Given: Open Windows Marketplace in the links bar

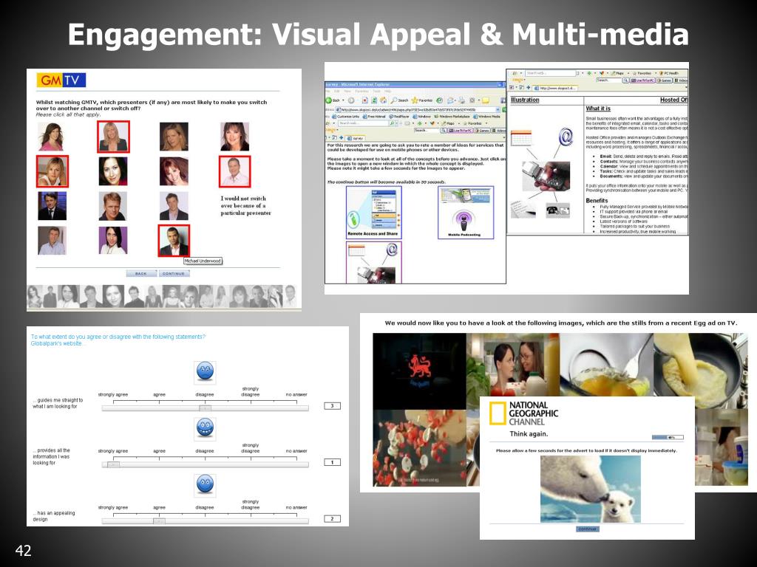Looking at the screenshot, I should click(452, 116).
